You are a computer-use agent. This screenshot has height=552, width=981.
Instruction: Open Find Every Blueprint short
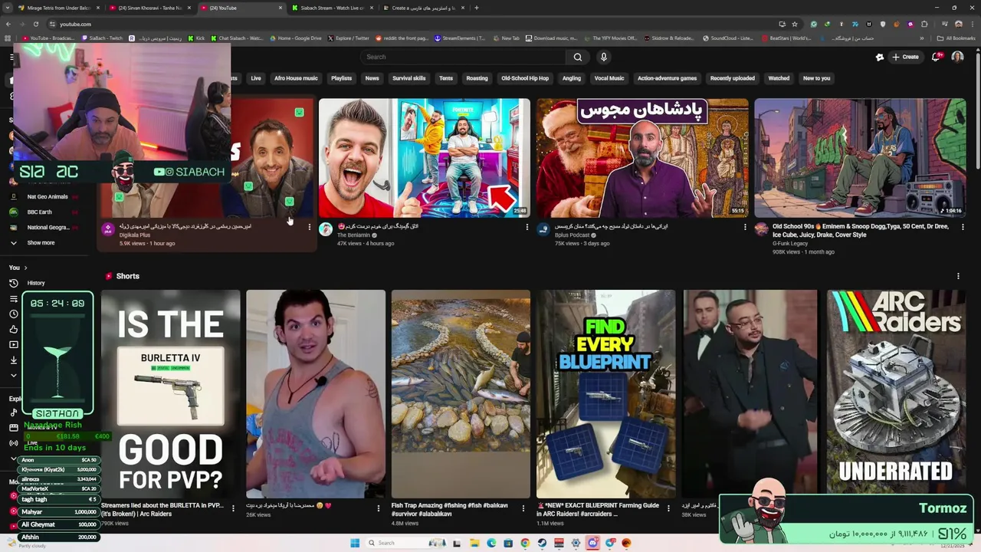click(605, 394)
